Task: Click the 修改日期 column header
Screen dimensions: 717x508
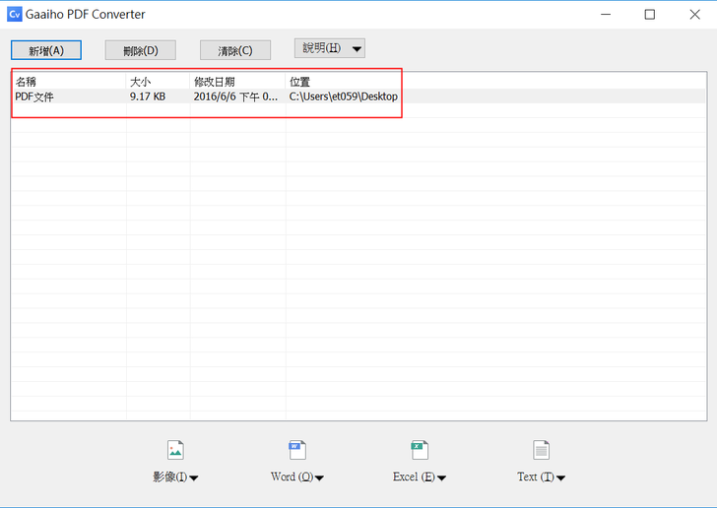Action: (237, 82)
